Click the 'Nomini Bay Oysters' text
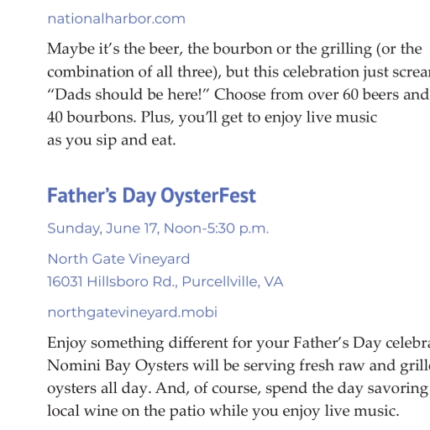The image size is (430, 430). pos(118,366)
